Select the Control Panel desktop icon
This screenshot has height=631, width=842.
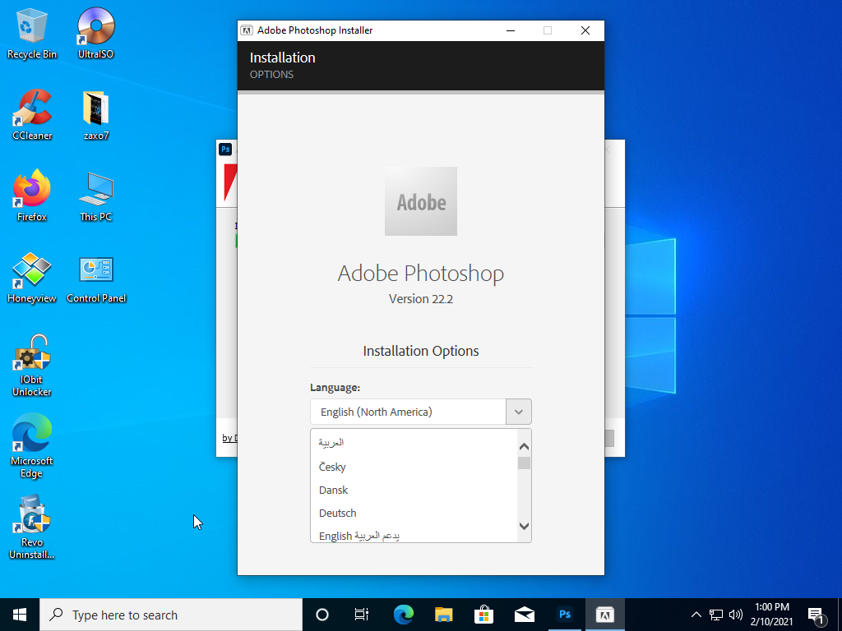(96, 278)
